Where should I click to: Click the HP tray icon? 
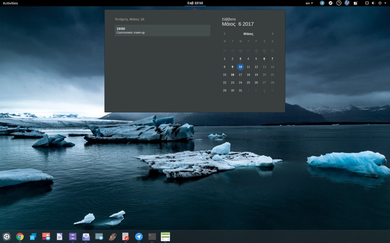click(x=347, y=3)
